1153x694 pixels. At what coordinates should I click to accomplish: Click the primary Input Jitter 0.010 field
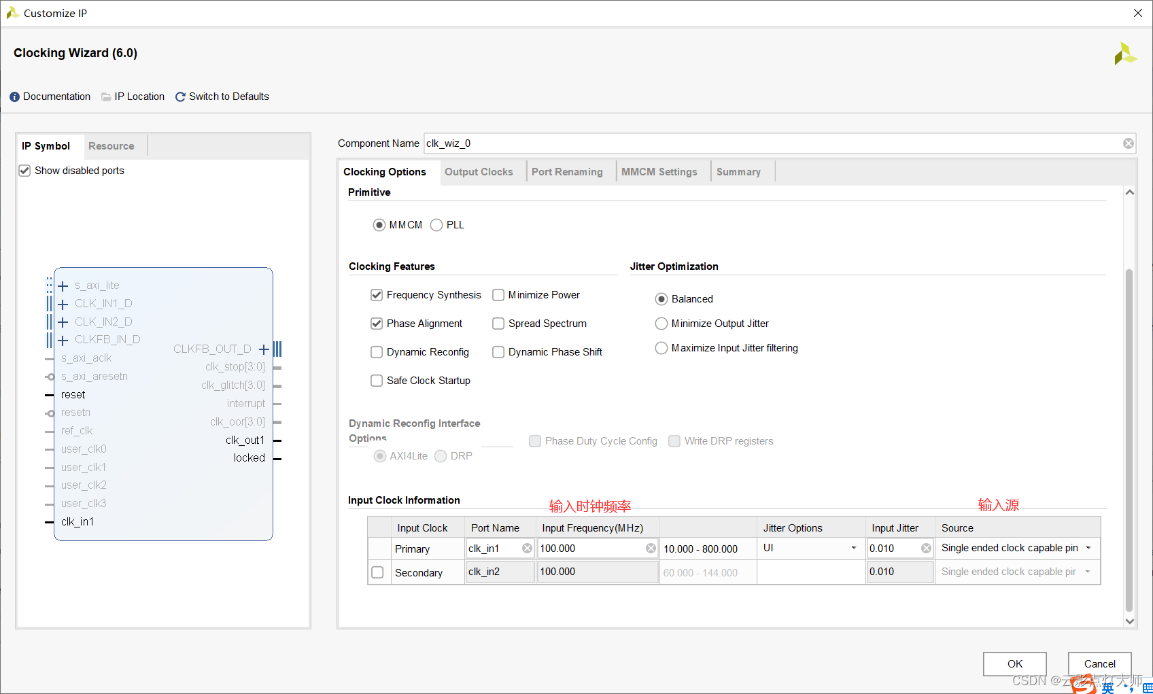point(899,549)
